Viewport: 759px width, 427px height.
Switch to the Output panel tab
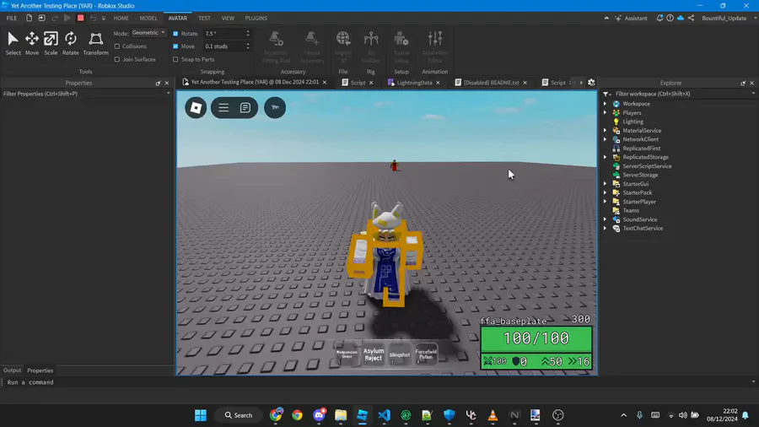tap(12, 370)
